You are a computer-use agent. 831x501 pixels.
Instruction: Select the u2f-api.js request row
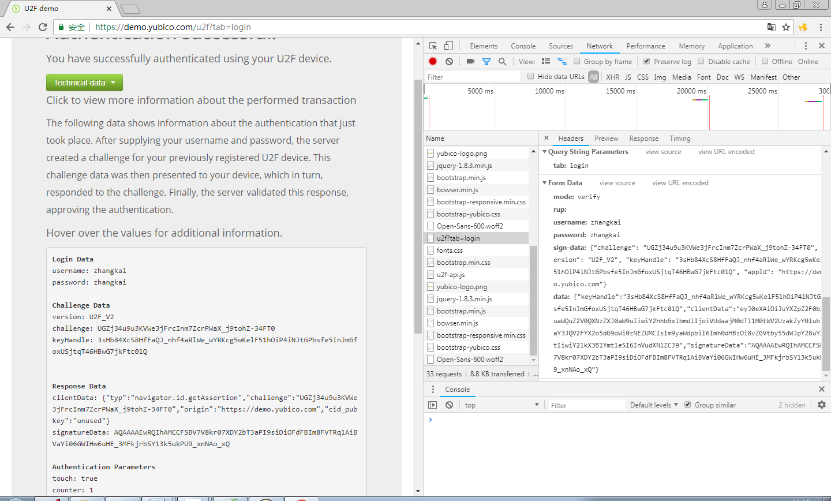[476, 275]
